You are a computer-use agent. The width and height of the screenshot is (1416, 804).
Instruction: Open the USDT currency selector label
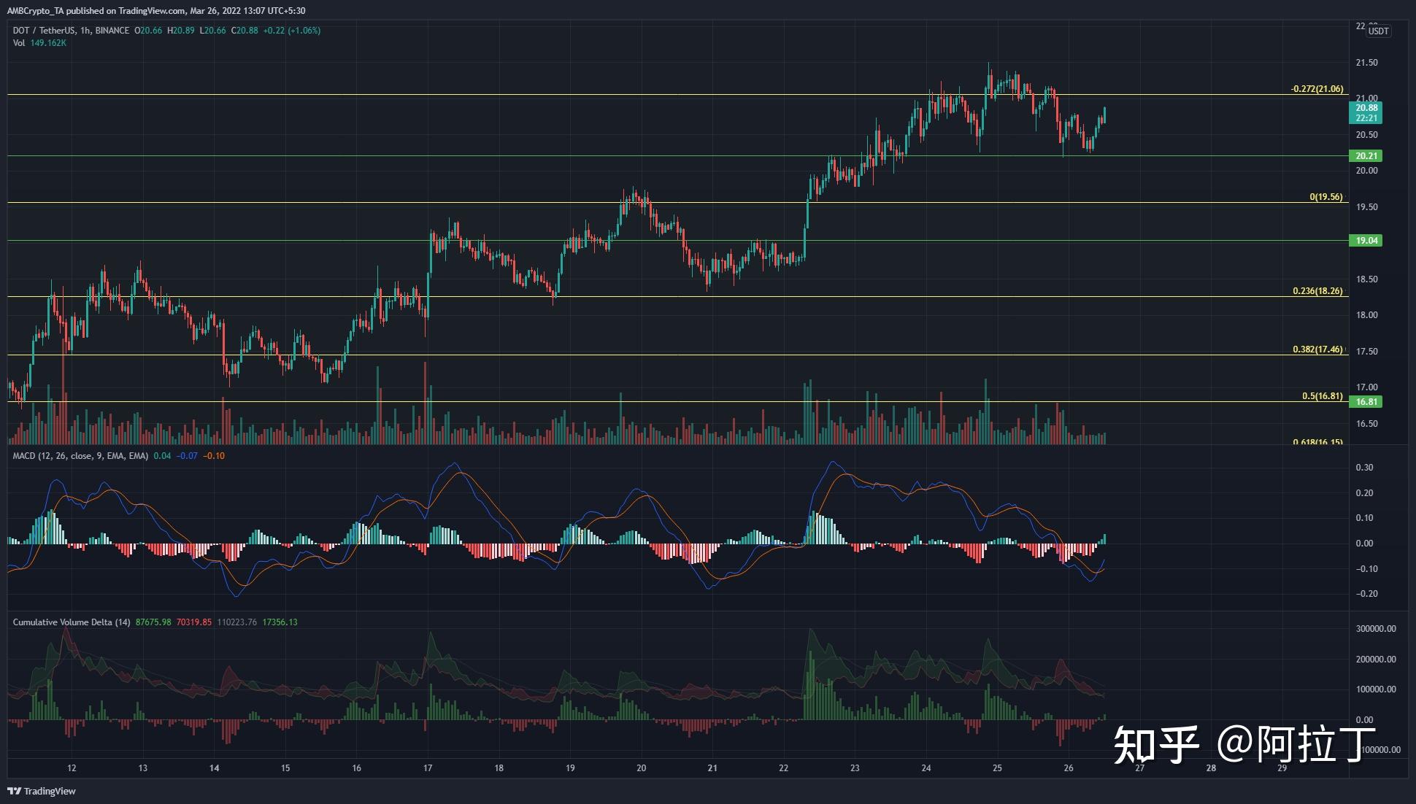tap(1378, 31)
